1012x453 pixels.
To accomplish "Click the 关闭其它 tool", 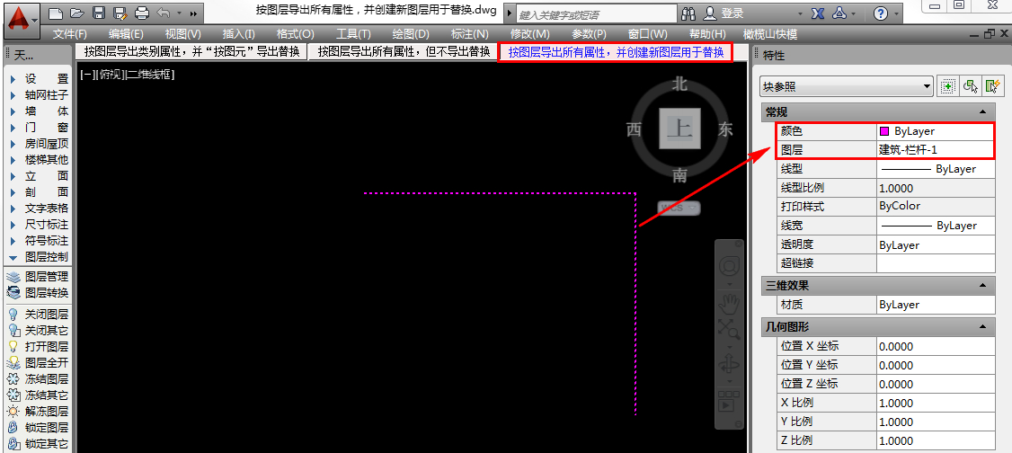I will point(38,331).
